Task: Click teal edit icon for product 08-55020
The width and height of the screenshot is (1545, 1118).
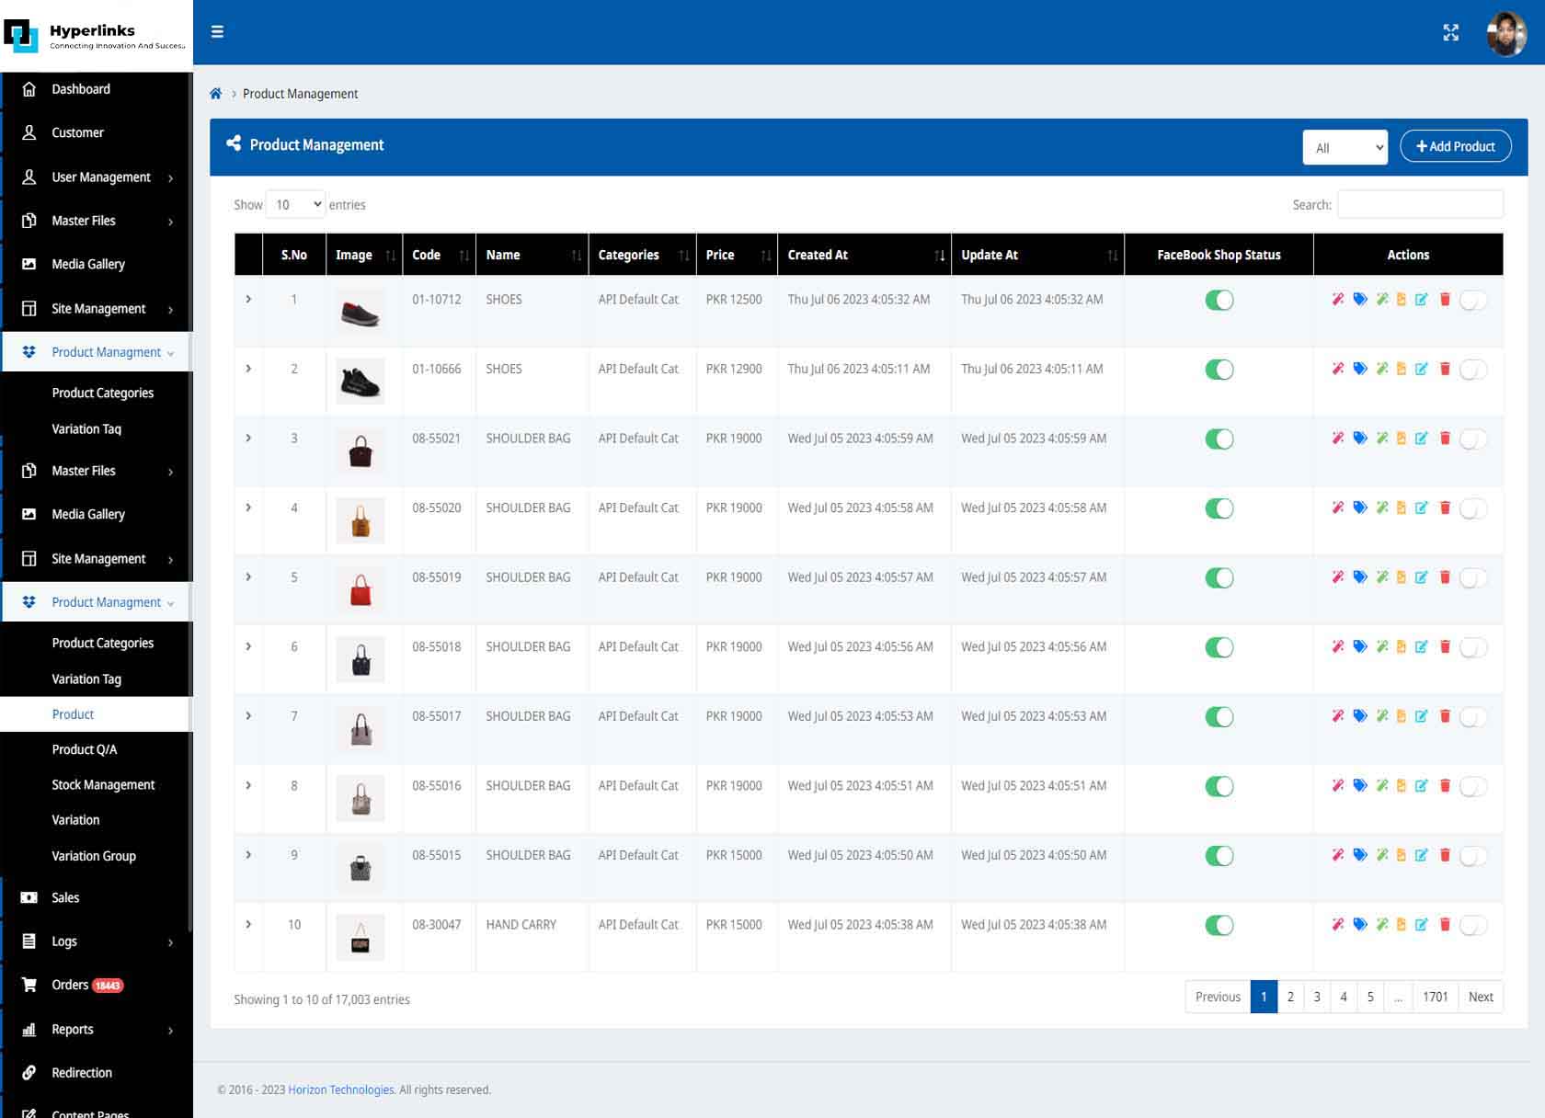Action: (x=1422, y=508)
